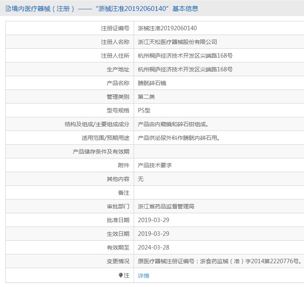Click the 其他内容 value 无

pos(141,179)
